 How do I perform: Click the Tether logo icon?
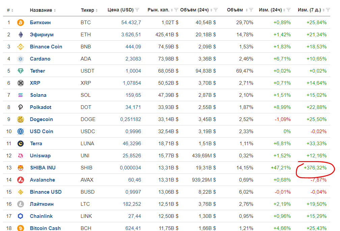(x=21, y=71)
